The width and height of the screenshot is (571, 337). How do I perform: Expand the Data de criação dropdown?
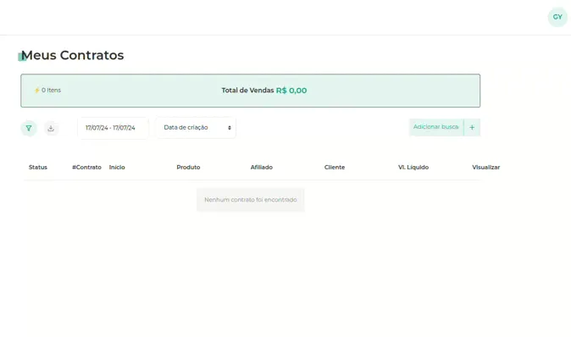[x=196, y=128]
